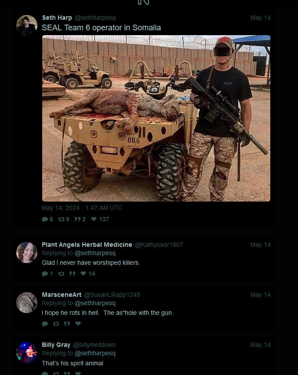298x375 pixels.
Task: Open Billy Gray's avatar image
Action: click(x=26, y=353)
